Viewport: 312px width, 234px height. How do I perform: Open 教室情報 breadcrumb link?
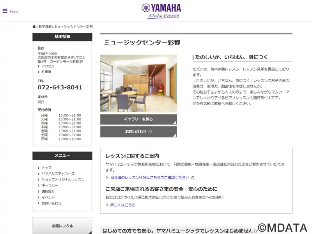pos(45,27)
